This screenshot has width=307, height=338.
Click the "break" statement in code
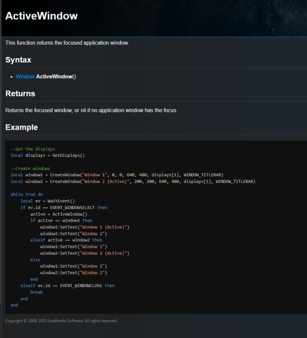point(36,292)
